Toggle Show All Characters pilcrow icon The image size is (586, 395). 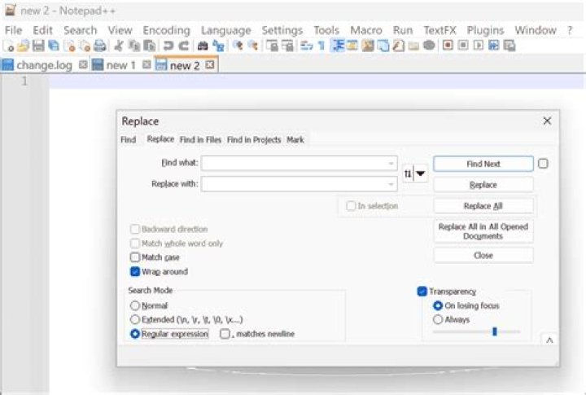321,46
